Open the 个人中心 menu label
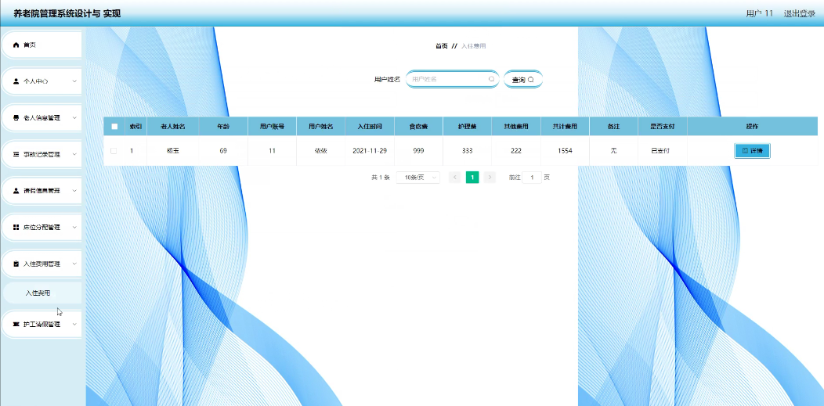Viewport: 824px width, 406px height. pos(36,81)
